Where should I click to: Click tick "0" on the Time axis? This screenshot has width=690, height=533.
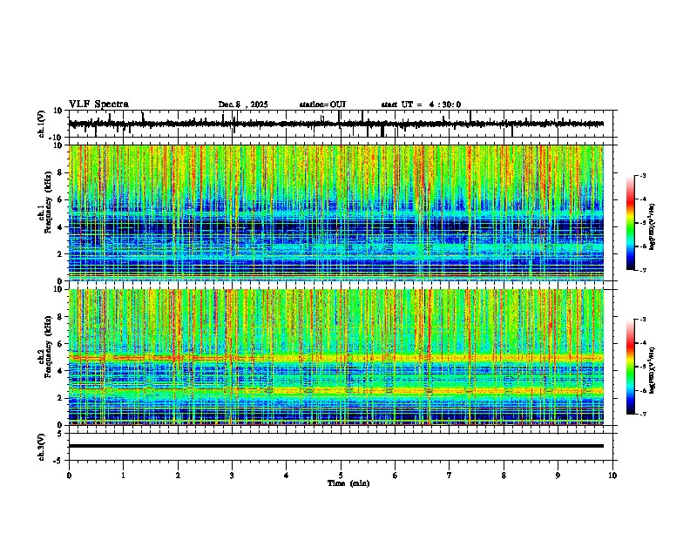pyautogui.click(x=69, y=476)
